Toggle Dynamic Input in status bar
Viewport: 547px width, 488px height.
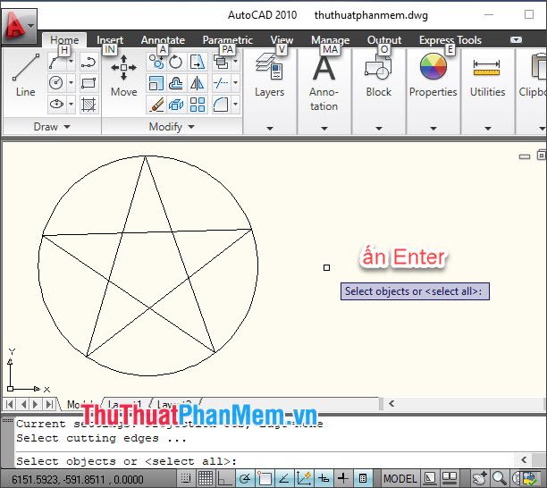pyautogui.click(x=324, y=478)
